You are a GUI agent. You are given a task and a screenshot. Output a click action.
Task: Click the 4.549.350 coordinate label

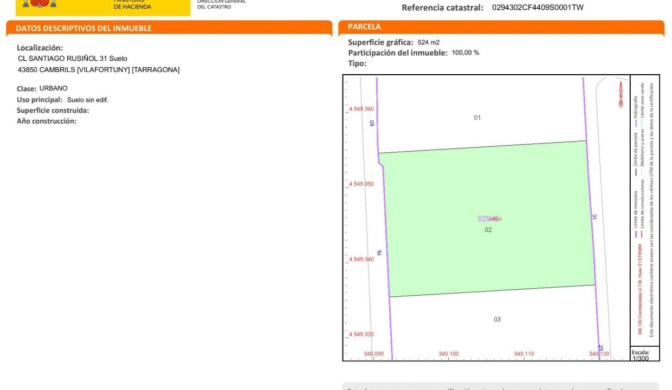coord(361,184)
